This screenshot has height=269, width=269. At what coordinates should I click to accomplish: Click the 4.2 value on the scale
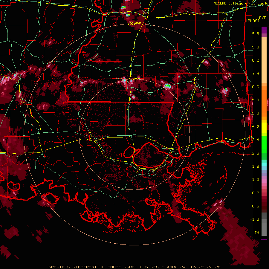[256, 127]
